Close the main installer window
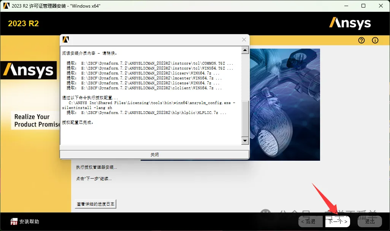 click(381, 6)
